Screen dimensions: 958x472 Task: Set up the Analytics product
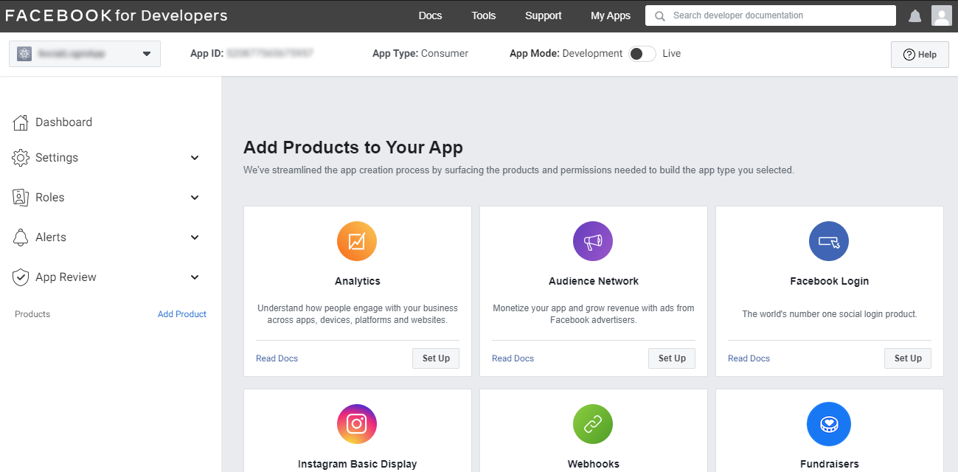pos(436,358)
